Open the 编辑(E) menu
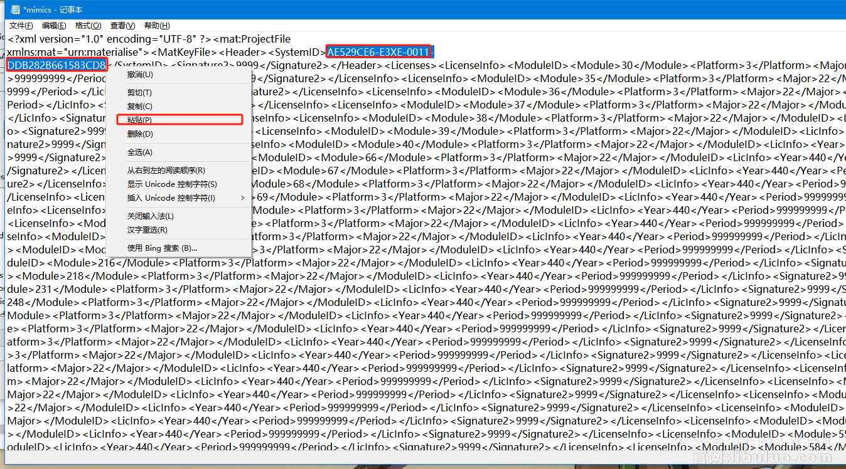The height and width of the screenshot is (469, 846). point(54,26)
